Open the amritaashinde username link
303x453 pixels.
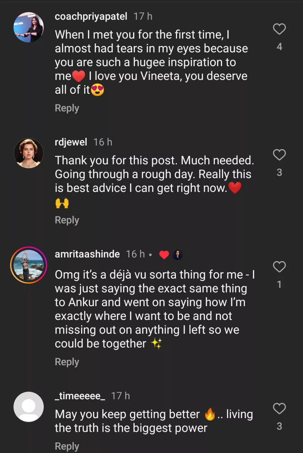(x=87, y=254)
